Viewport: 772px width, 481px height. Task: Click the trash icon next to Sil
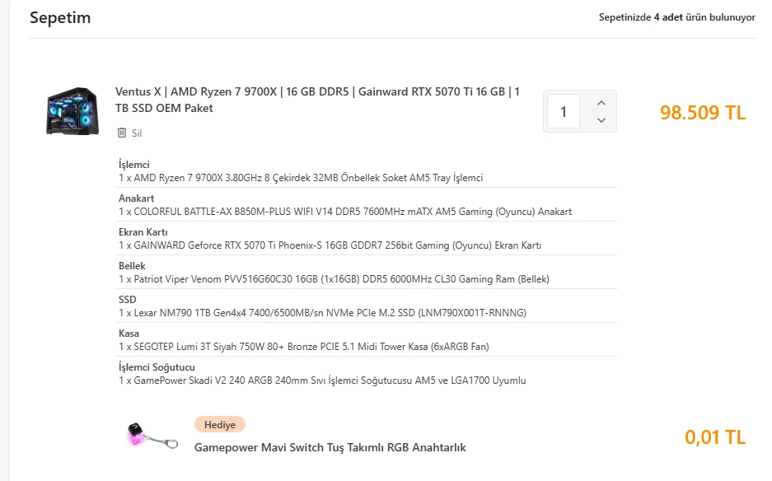tap(122, 133)
